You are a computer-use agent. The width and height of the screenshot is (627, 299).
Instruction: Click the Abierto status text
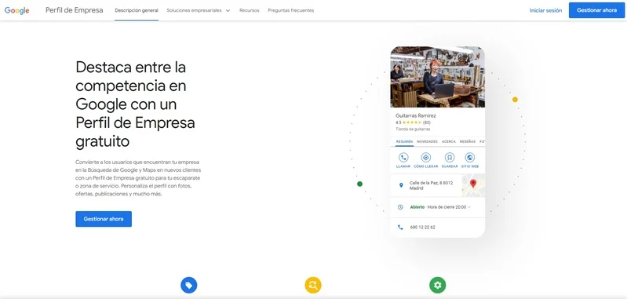[417, 207]
